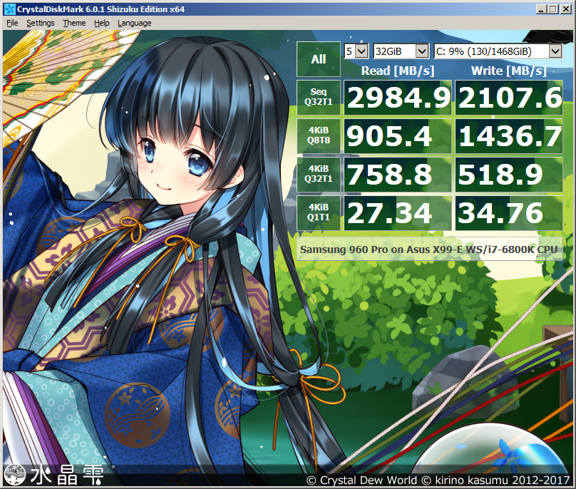Viewport: 576px width, 489px height.
Task: Open the Theme menu
Action: coord(74,23)
